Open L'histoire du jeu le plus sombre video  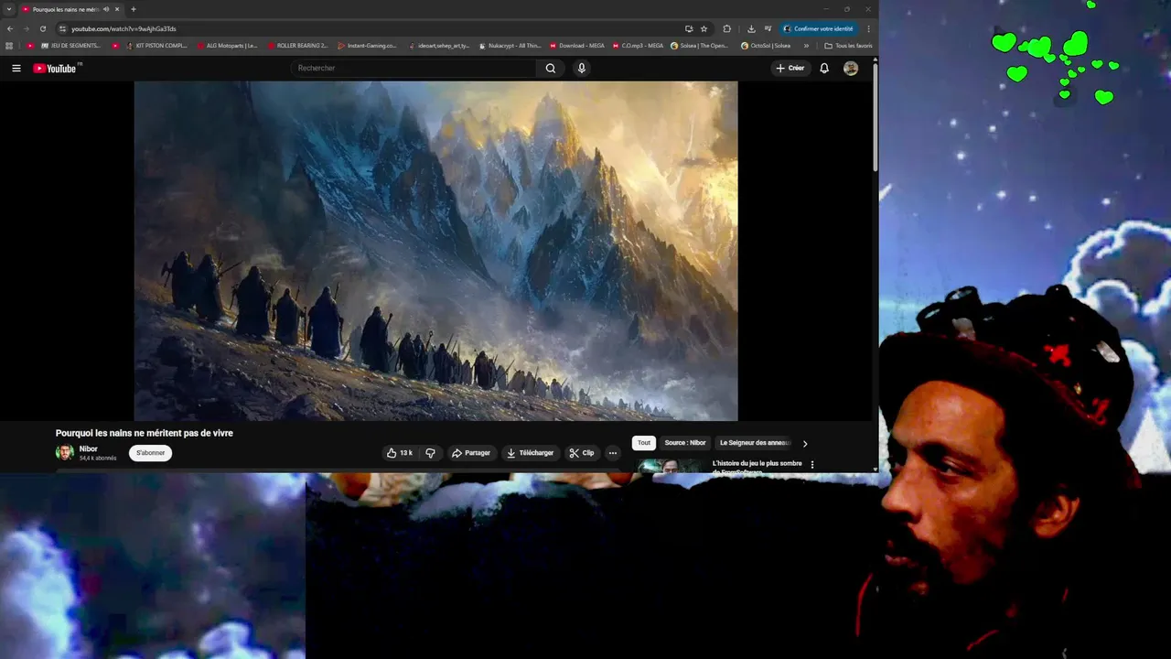tap(757, 467)
